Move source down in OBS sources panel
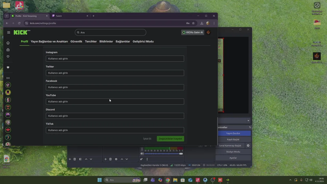This screenshot has height=184, width=327. [127, 159]
